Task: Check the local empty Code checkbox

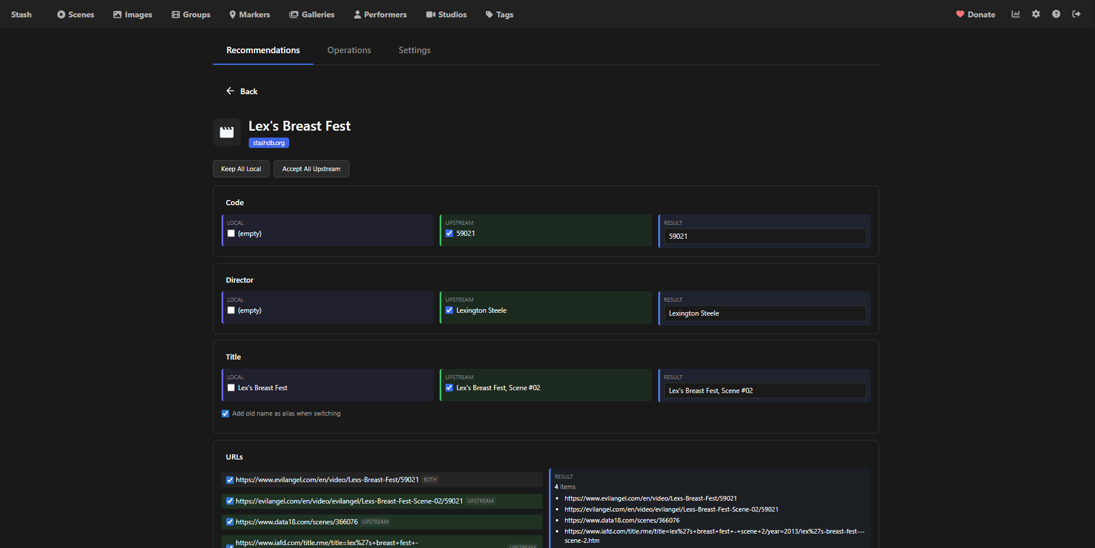Action: [x=231, y=234]
